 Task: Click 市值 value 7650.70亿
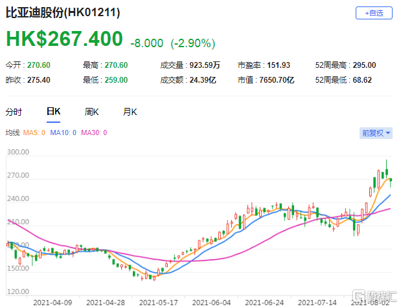point(277,80)
